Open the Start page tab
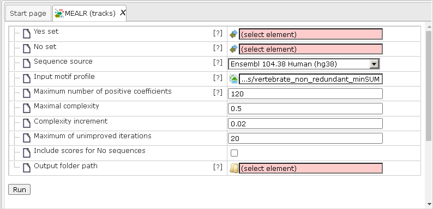The width and height of the screenshot is (433, 209). tap(28, 13)
